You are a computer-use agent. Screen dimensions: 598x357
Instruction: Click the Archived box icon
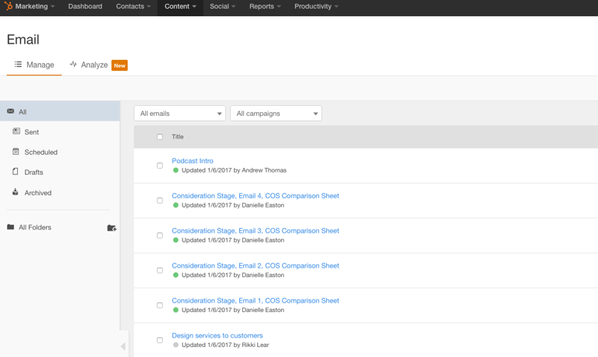16,192
